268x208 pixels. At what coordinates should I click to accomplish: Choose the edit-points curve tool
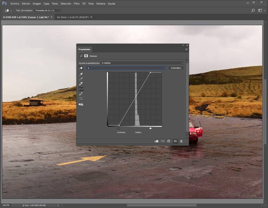coord(81,89)
